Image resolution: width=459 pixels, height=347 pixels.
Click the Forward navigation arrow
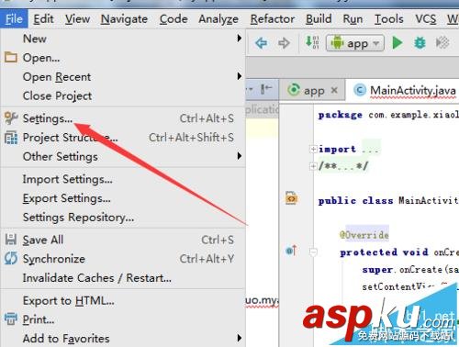click(x=284, y=43)
